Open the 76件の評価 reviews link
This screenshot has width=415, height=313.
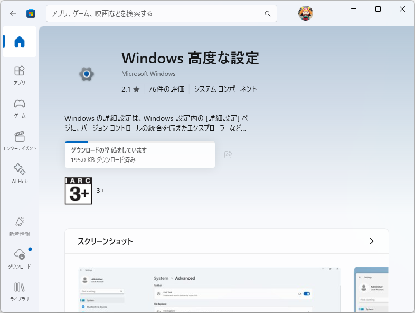pos(166,89)
